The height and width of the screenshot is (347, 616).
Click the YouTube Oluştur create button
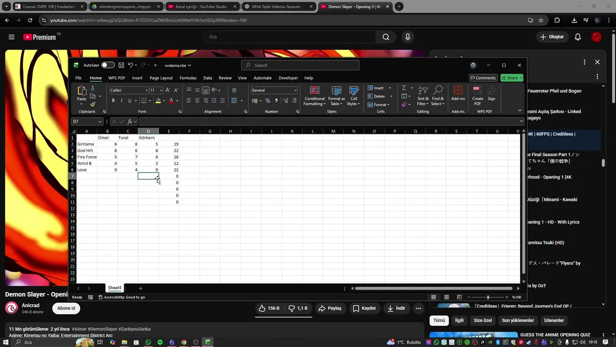point(552,37)
